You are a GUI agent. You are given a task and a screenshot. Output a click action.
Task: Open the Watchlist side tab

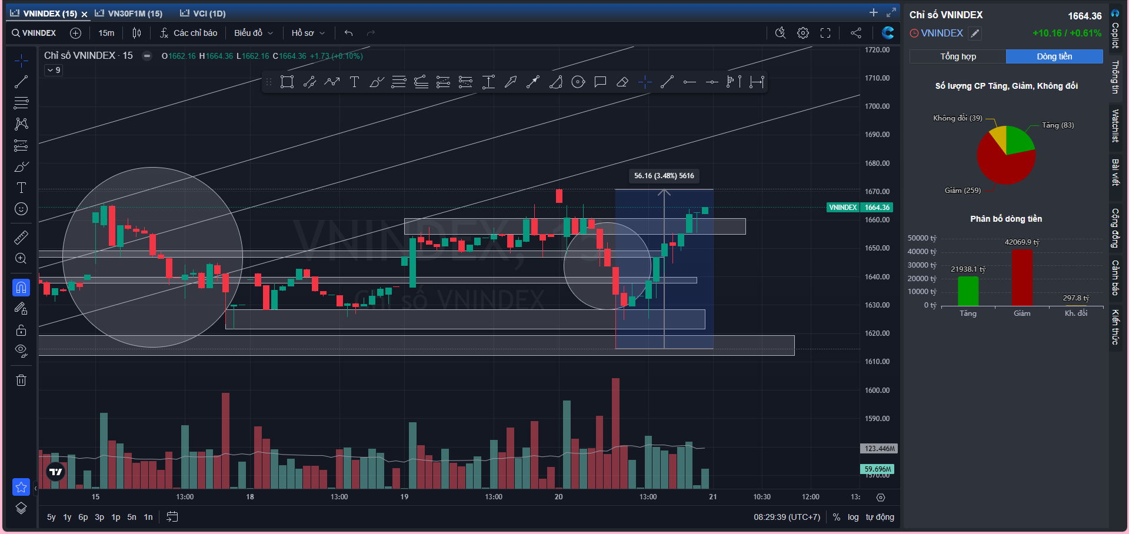(x=1115, y=126)
